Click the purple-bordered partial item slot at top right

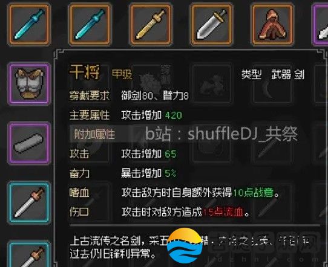tap(320, 25)
